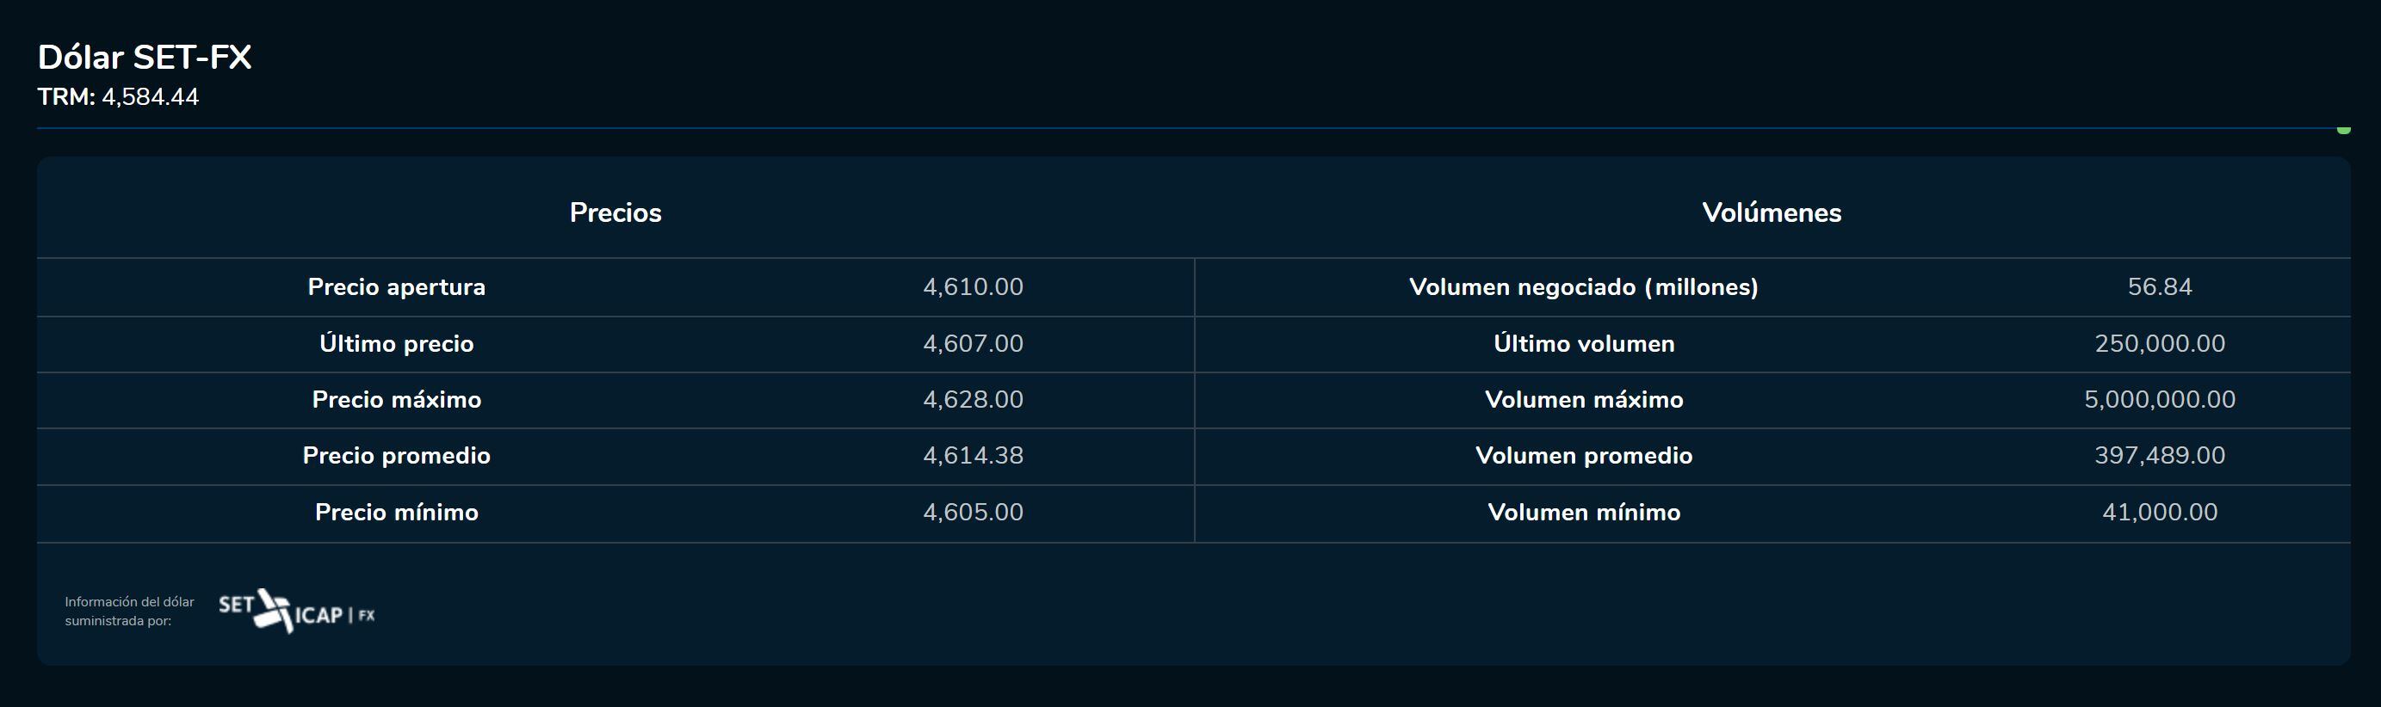Screen dimensions: 2381x707
Task: Click the Último volumen value 250,000.00
Action: 2159,343
